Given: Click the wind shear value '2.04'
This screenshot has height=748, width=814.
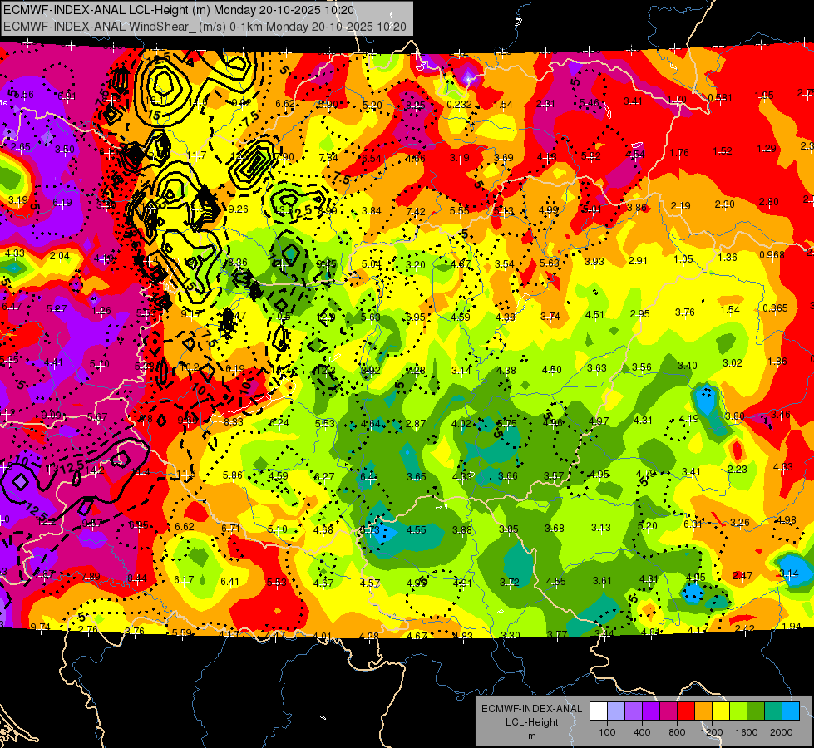Looking at the screenshot, I should tap(60, 255).
